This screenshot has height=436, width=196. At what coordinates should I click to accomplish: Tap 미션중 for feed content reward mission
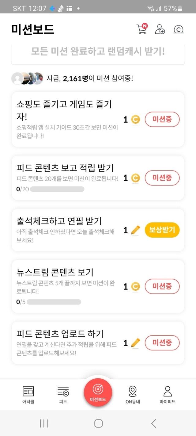[162, 178]
